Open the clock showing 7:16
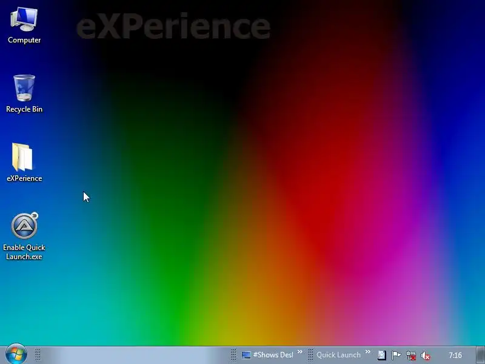 tap(455, 356)
